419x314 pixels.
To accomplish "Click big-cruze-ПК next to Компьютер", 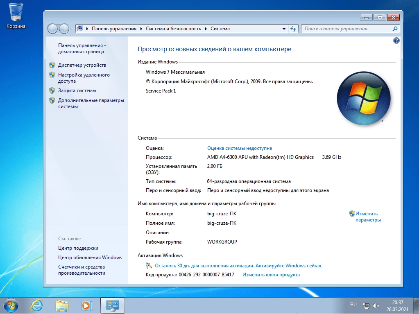I will 222,214.
